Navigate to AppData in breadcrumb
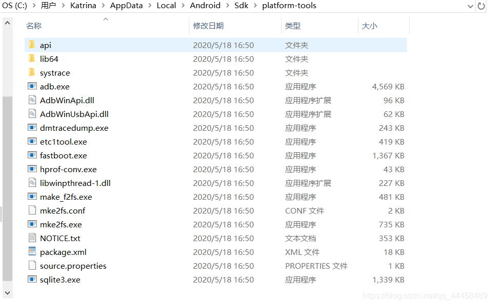Screen dimensions: 492x305 point(126,6)
